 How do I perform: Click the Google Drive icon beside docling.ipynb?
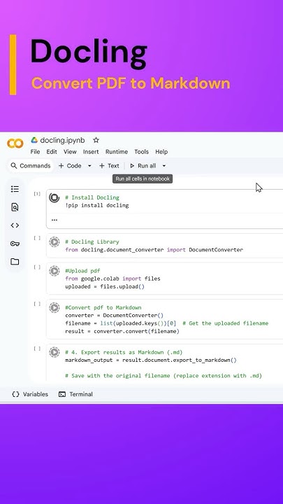(34, 140)
